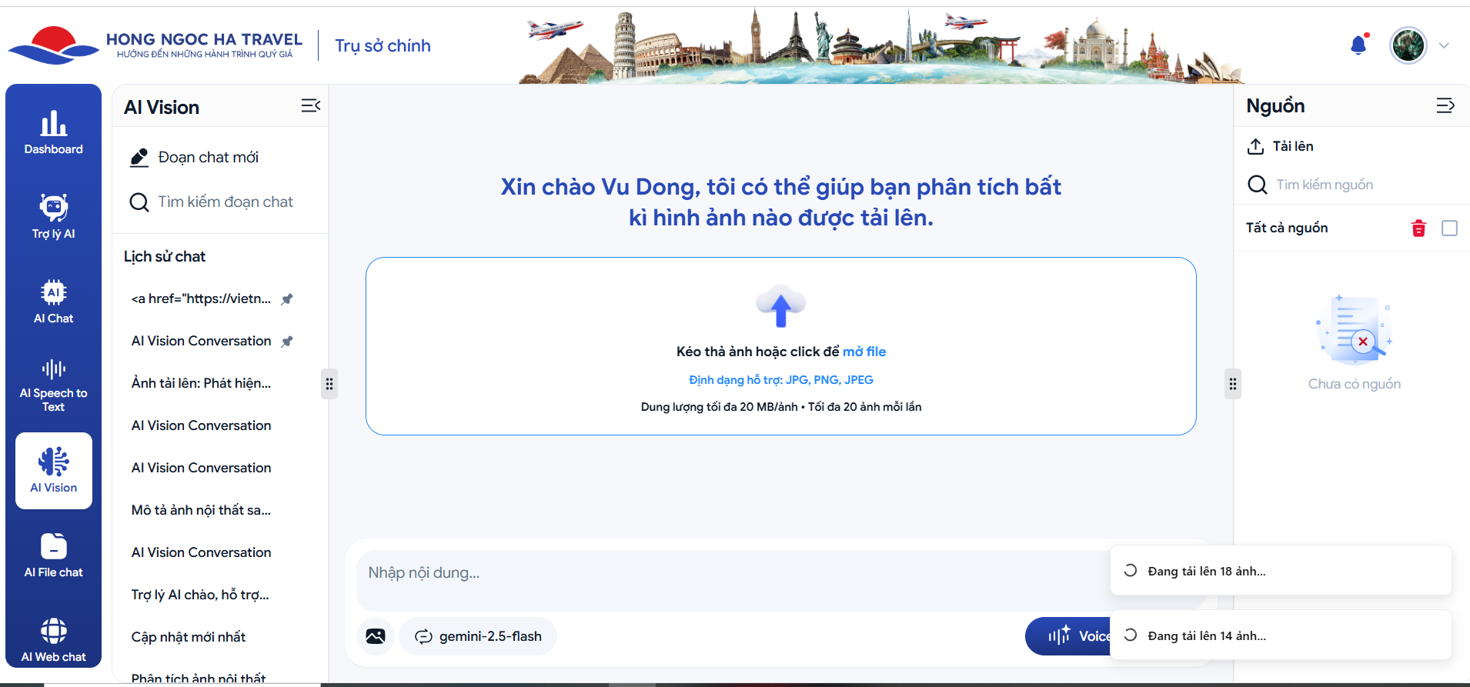
Task: Open the Dashboard sidebar item
Action: point(53,132)
